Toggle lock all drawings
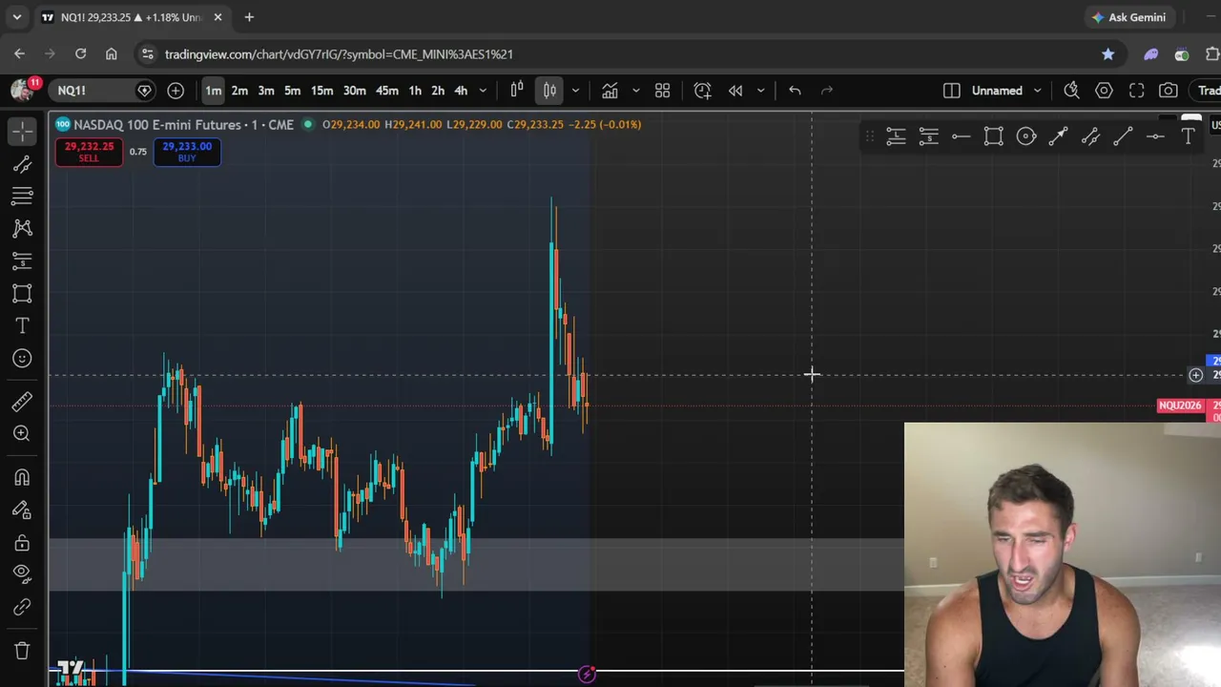The image size is (1221, 687). [x=22, y=542]
